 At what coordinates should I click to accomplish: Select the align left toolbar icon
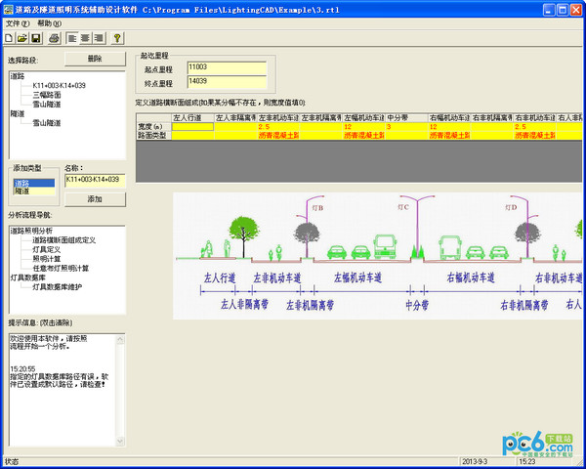click(x=71, y=38)
